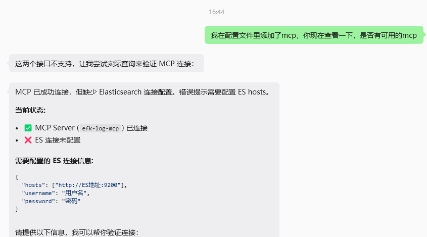Select the efk-log-mcp inline code tag
This screenshot has width=427, height=237.
(101, 128)
